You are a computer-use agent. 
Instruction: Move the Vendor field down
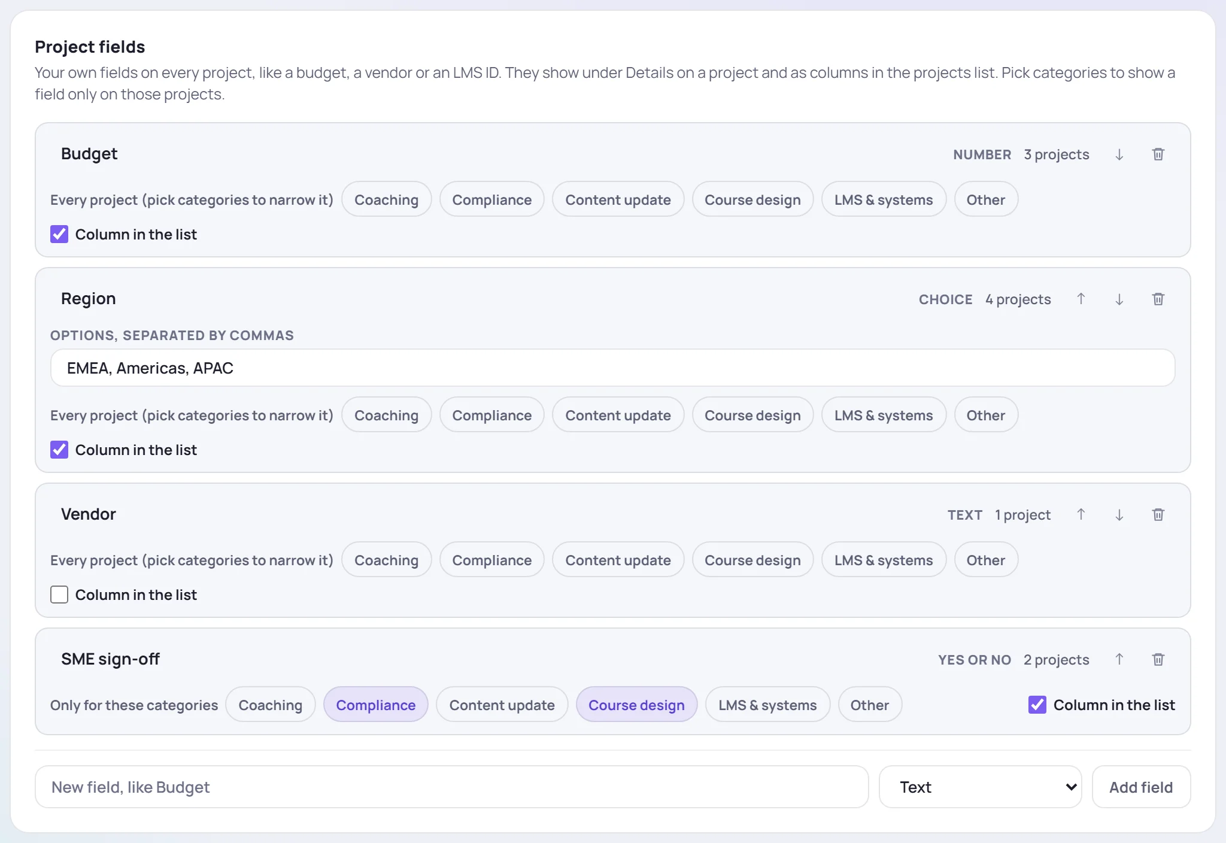pyautogui.click(x=1119, y=515)
